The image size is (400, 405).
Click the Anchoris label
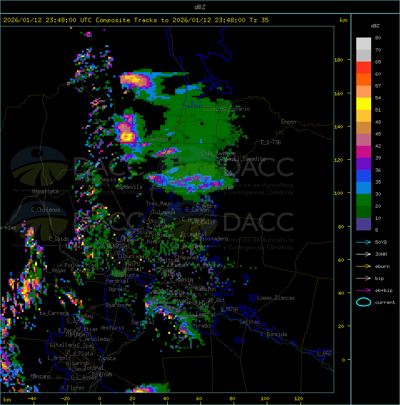point(112,328)
